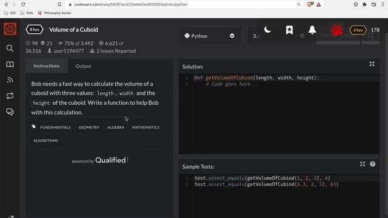388x218 pixels.
Task: Click the ALGORITHMS tag
Action: [x=46, y=140]
